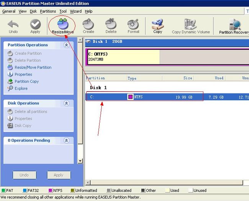Open the Disk menu
Image resolution: width=249 pixels, height=201 pixels.
pyautogui.click(x=33, y=11)
